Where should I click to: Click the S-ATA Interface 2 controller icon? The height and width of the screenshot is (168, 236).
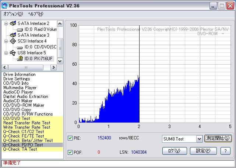coord(13,23)
